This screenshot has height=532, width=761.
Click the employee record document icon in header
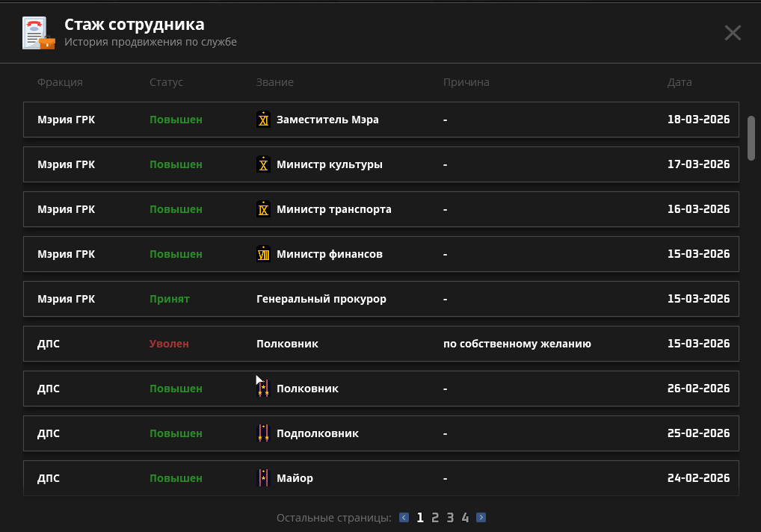coord(38,33)
